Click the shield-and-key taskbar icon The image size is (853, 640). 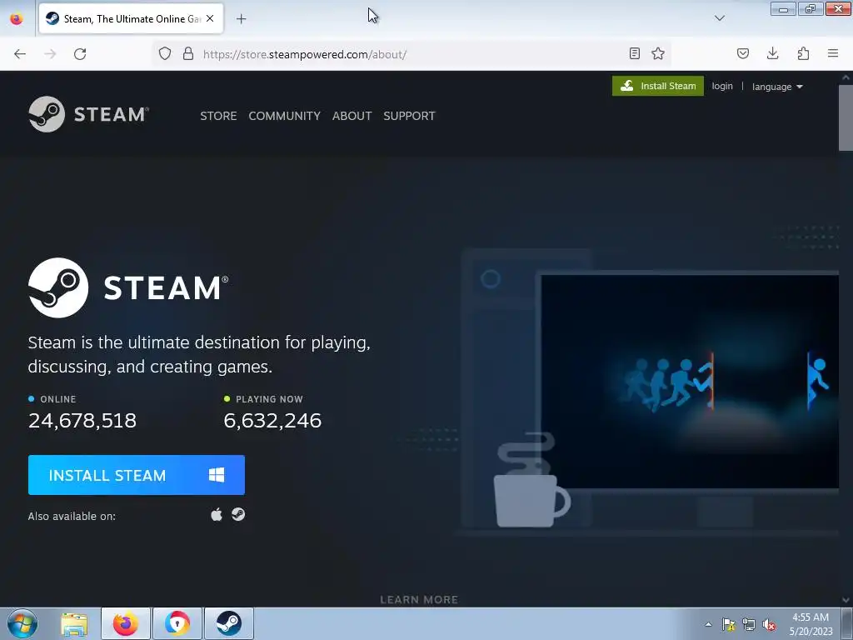tap(177, 623)
